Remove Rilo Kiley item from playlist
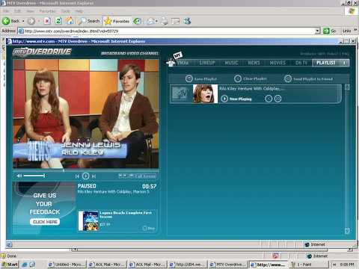The image size is (359, 269). 269,99
